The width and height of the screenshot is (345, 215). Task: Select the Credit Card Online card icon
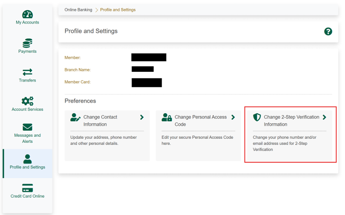coord(27,188)
